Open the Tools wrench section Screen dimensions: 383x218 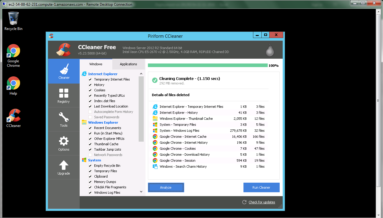(x=63, y=119)
